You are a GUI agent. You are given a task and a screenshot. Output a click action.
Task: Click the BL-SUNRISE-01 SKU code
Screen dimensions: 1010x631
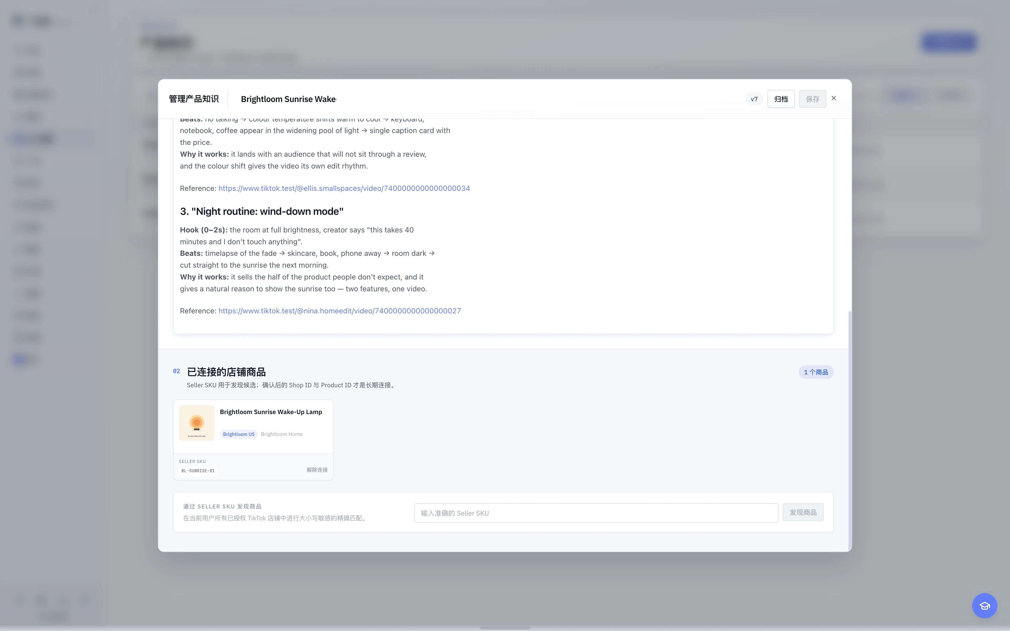point(198,471)
